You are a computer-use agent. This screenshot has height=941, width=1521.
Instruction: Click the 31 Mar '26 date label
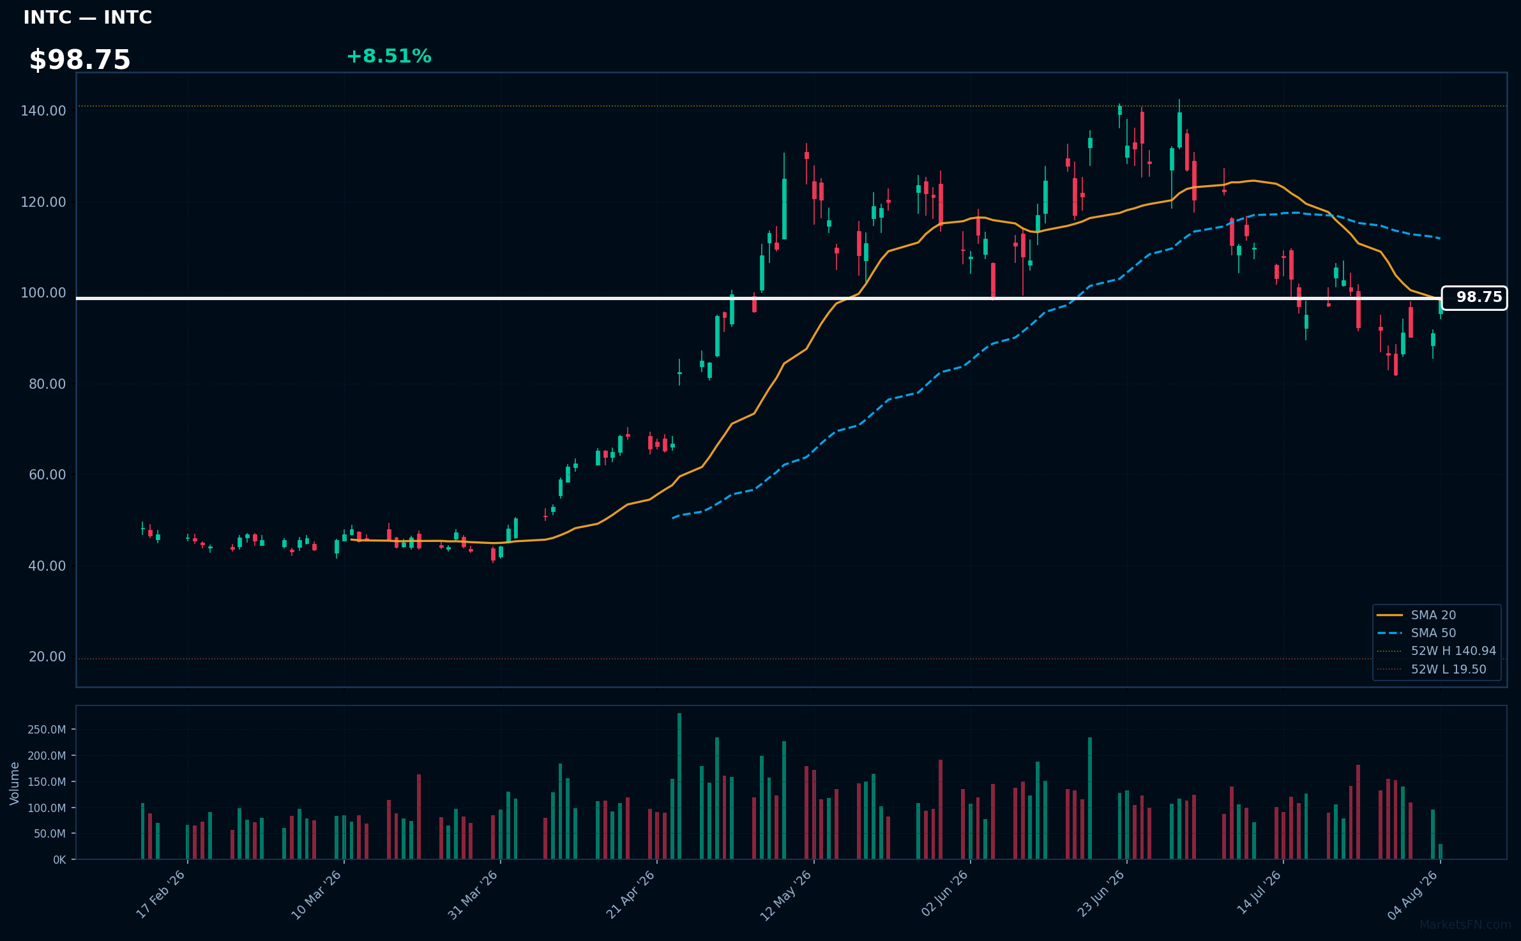[473, 894]
